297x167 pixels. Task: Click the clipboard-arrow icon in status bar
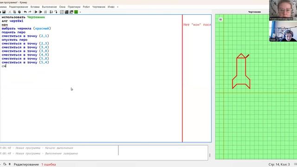[5, 164]
